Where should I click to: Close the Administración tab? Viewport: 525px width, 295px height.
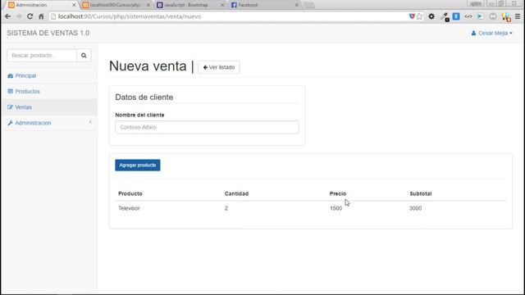pos(74,5)
